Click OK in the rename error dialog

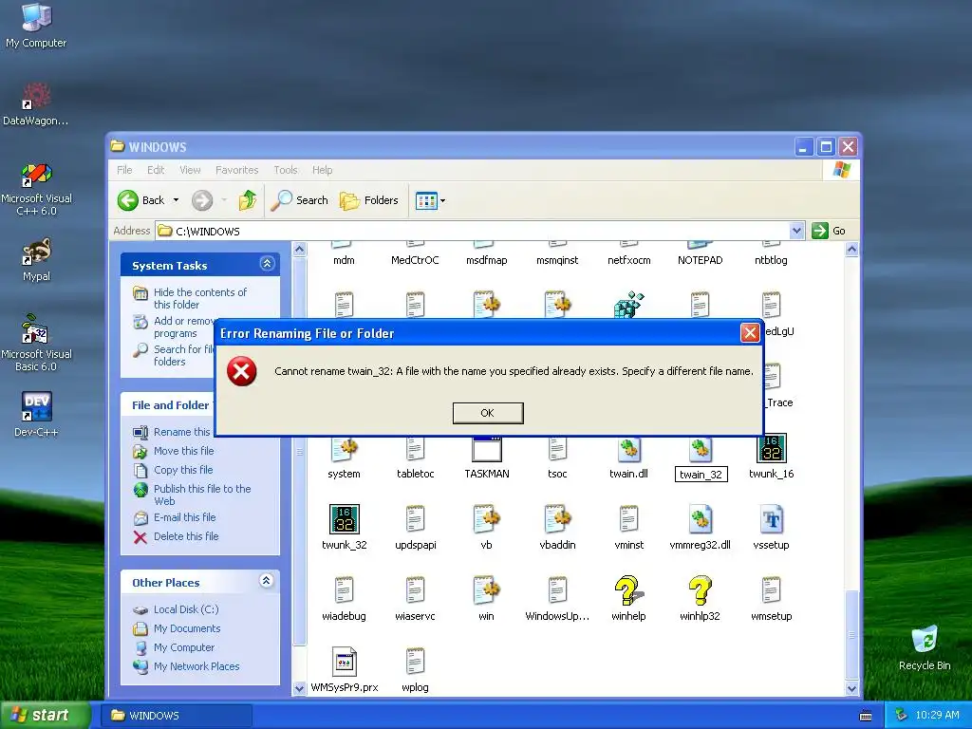(488, 413)
